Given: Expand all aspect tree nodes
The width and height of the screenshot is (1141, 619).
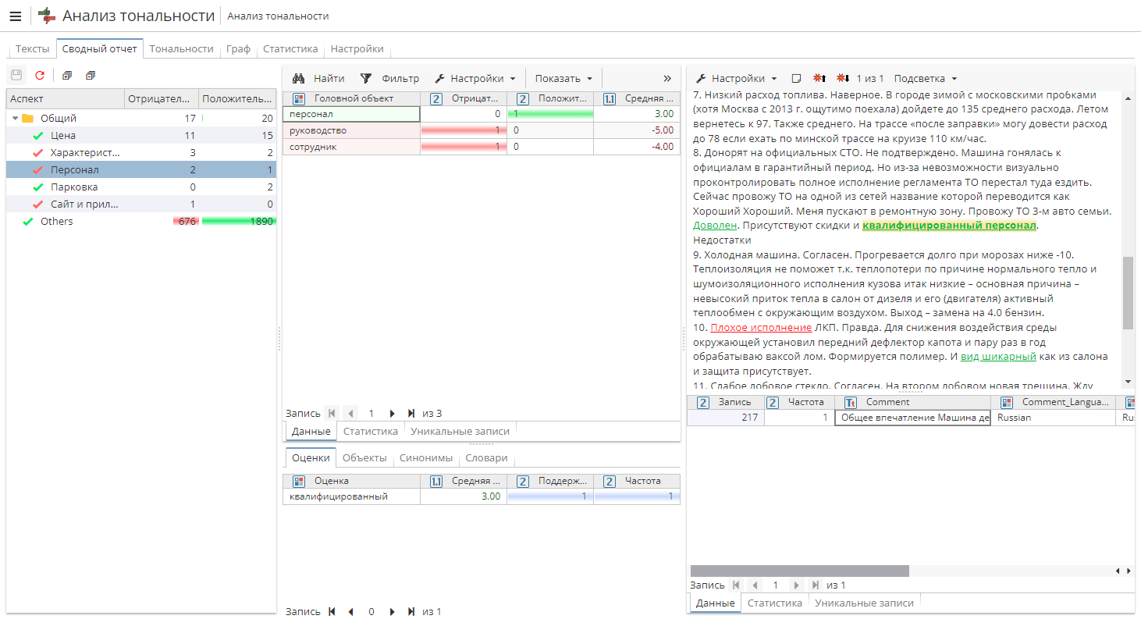Looking at the screenshot, I should (67, 76).
